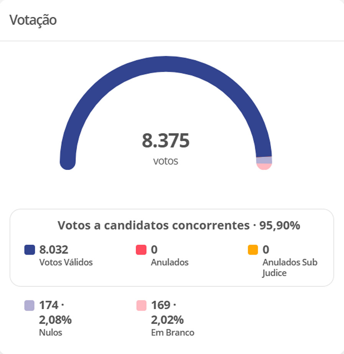Click the "Anulados Sub Judice" label
Screen dimensions: 344x354
pyautogui.click(x=290, y=268)
